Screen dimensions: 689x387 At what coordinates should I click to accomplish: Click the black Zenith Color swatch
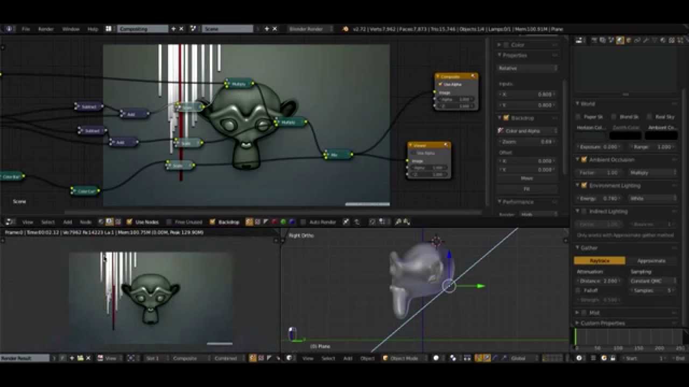click(x=626, y=136)
